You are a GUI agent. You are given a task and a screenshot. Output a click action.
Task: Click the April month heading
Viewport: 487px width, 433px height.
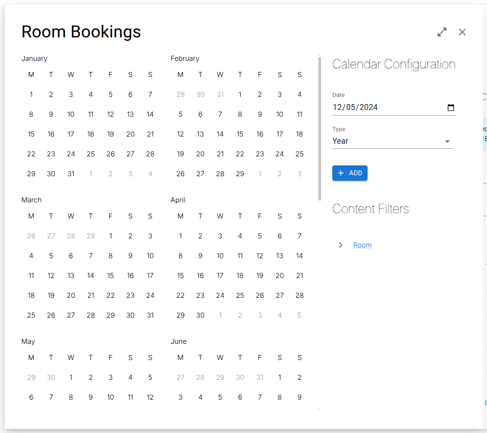[178, 200]
